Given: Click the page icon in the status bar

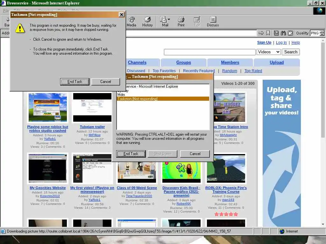Looking at the screenshot, I should point(3,231).
